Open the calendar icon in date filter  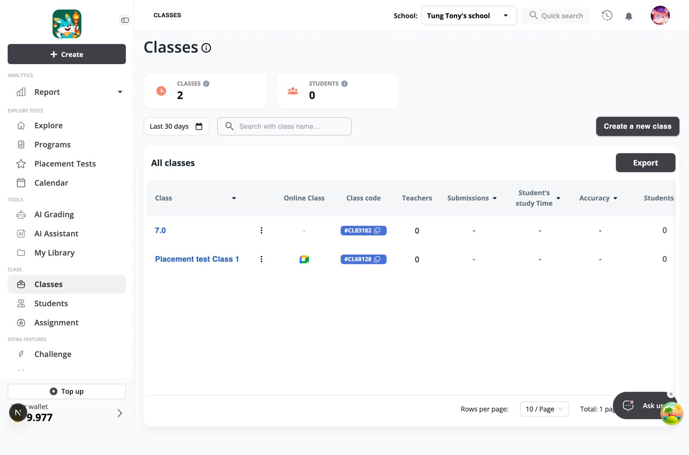[199, 126]
